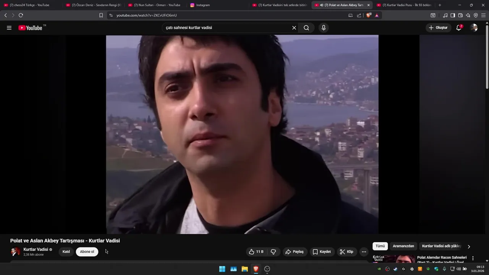
Task: Reload the page with refresh icon
Action: tap(21, 15)
